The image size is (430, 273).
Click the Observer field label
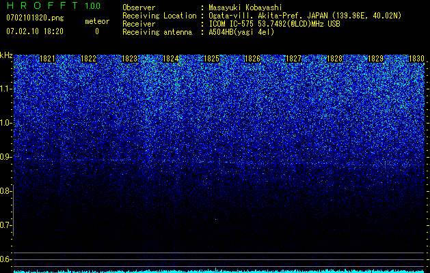point(139,8)
